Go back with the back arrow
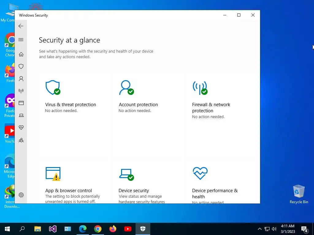The image size is (314, 235). point(21,26)
